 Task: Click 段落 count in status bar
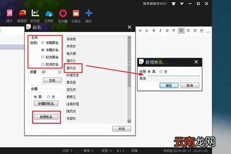click(x=107, y=151)
